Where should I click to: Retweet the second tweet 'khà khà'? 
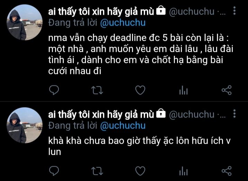tap(97, 171)
